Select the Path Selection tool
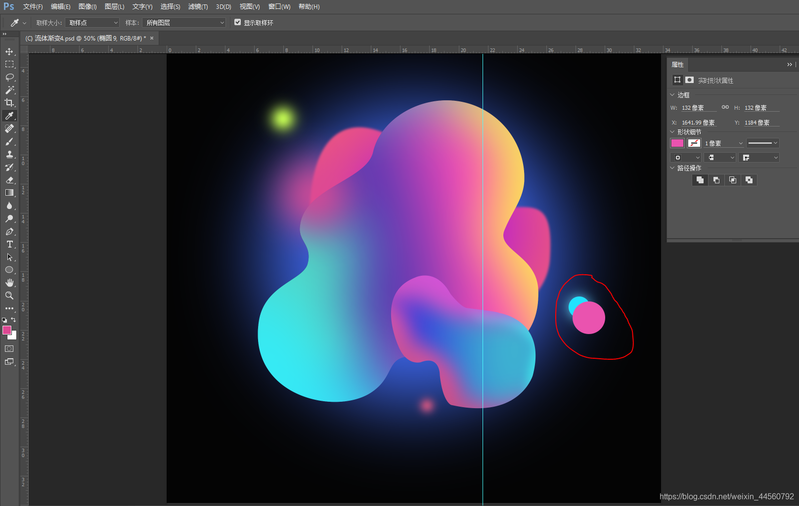Image resolution: width=799 pixels, height=506 pixels. point(9,257)
